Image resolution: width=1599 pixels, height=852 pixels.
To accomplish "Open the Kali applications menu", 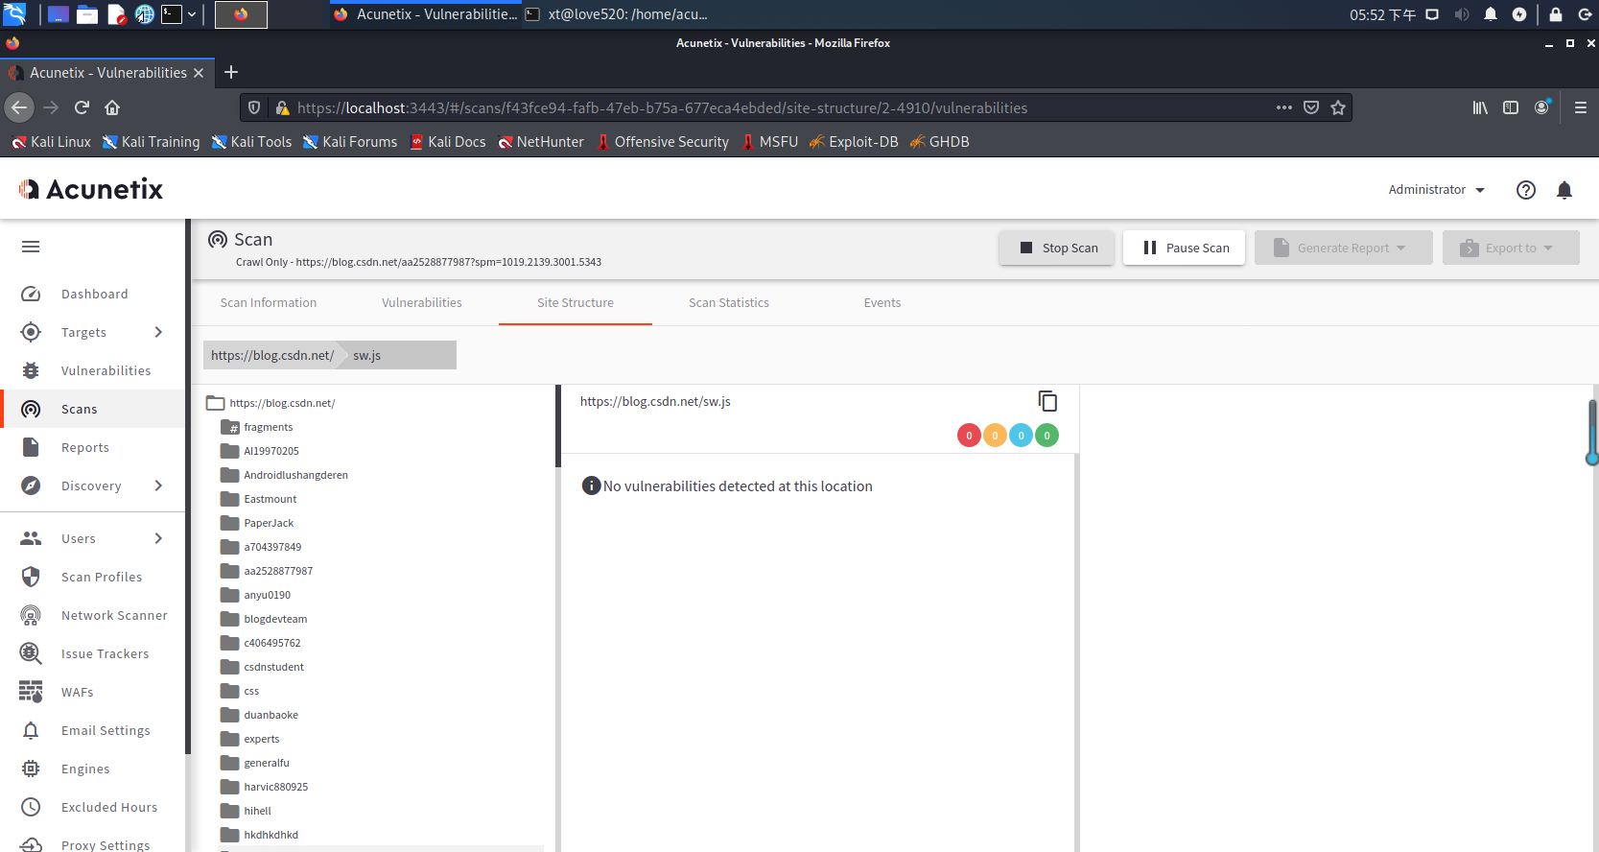I will click(13, 13).
